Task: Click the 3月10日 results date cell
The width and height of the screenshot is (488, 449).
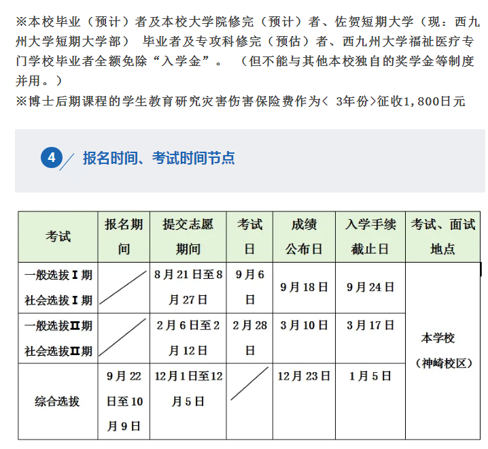Action: click(304, 326)
